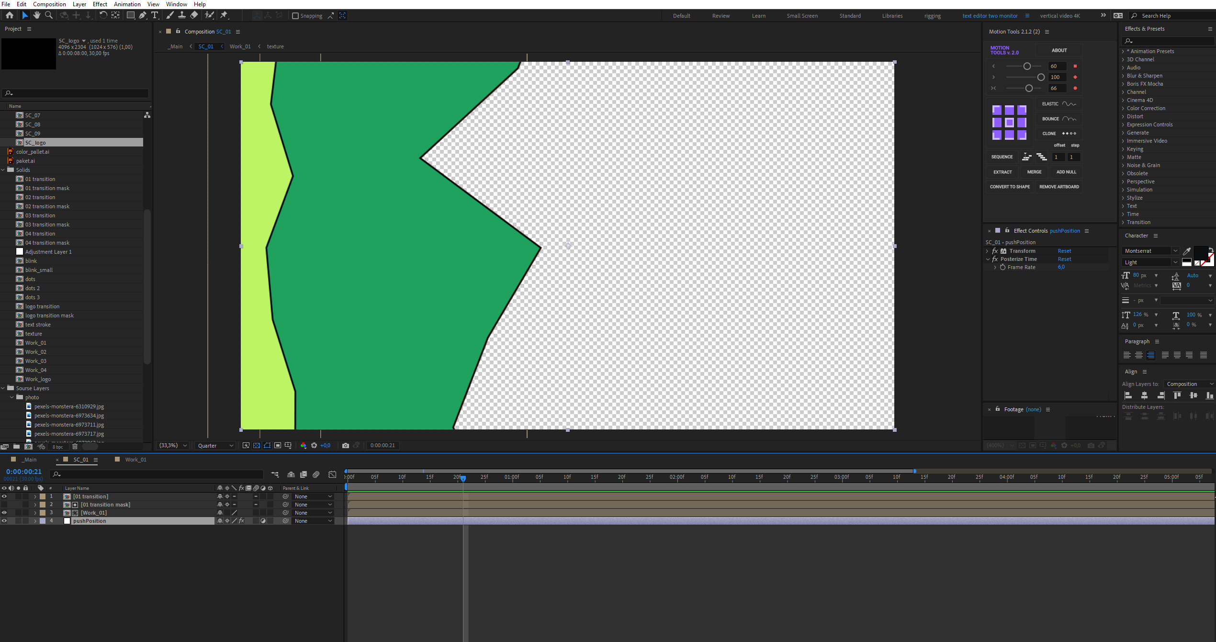
Task: Open the Take Snapshot camera icon
Action: 346,446
